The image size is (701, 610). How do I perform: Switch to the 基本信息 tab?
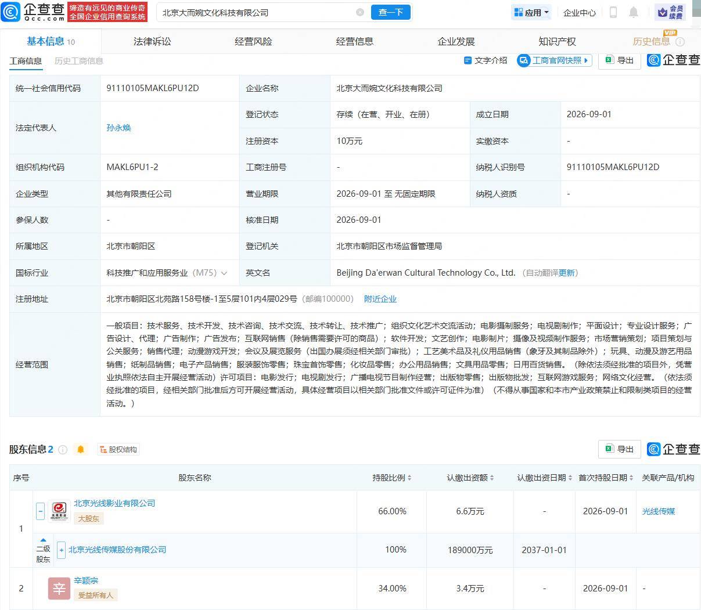point(51,41)
